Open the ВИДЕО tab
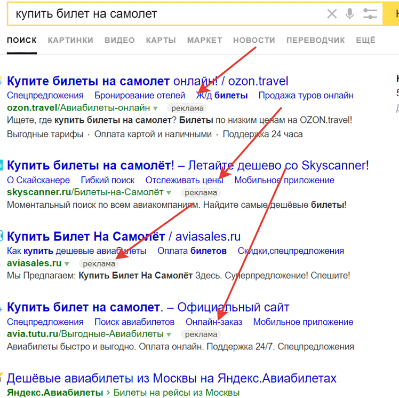This screenshot has height=398, width=399. coord(119,40)
